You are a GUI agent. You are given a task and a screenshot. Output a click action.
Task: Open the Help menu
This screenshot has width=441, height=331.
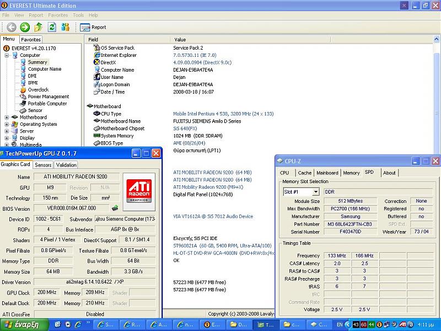click(x=93, y=15)
